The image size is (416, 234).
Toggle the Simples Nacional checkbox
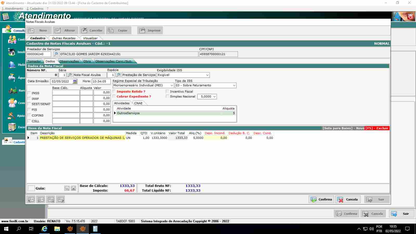coord(167,96)
